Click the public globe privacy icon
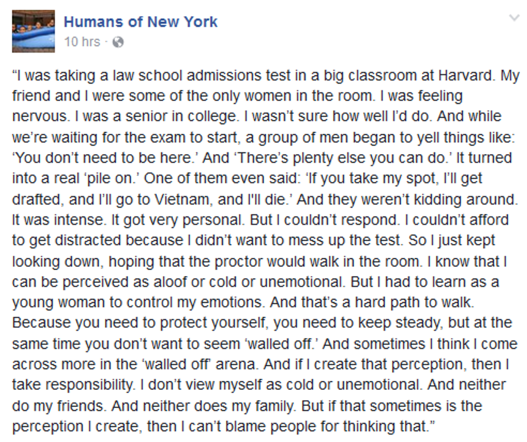 [118, 42]
